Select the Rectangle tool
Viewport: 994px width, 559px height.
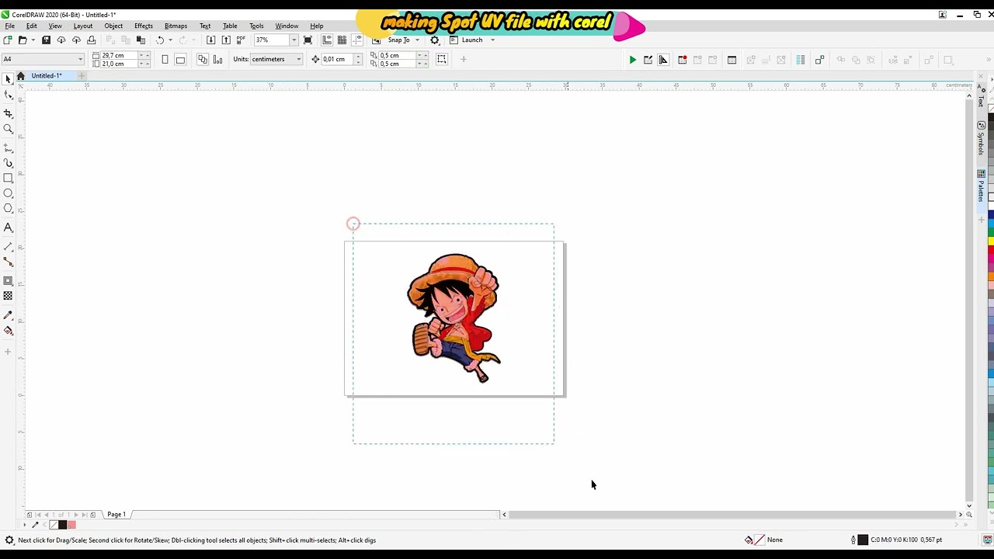8,179
